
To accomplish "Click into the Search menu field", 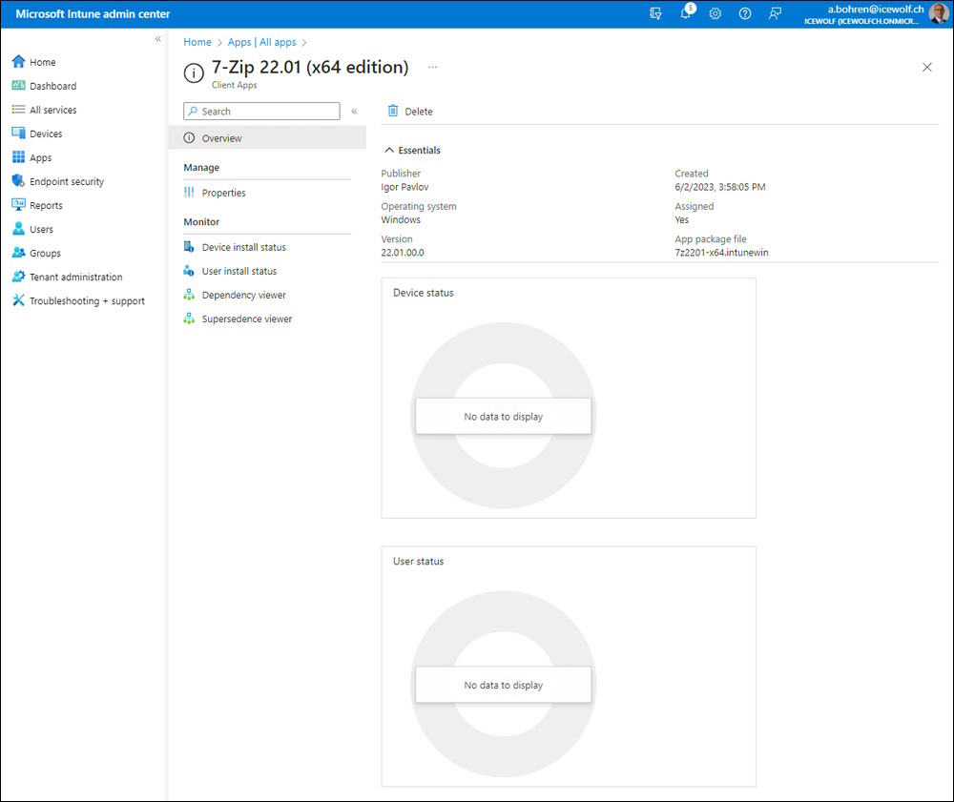I will 261,112.
